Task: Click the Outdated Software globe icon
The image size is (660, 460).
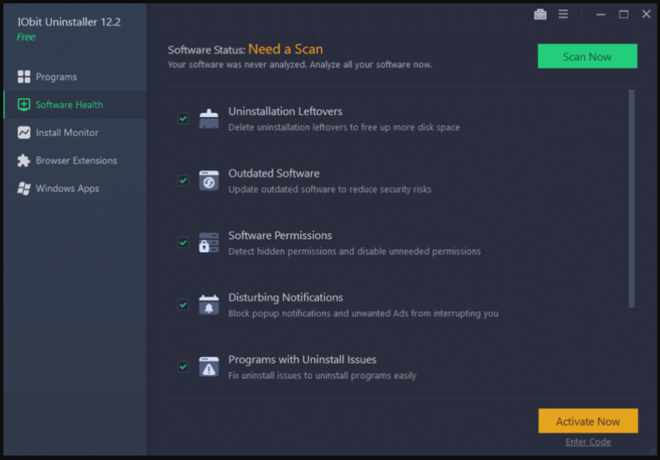Action: coord(209,180)
